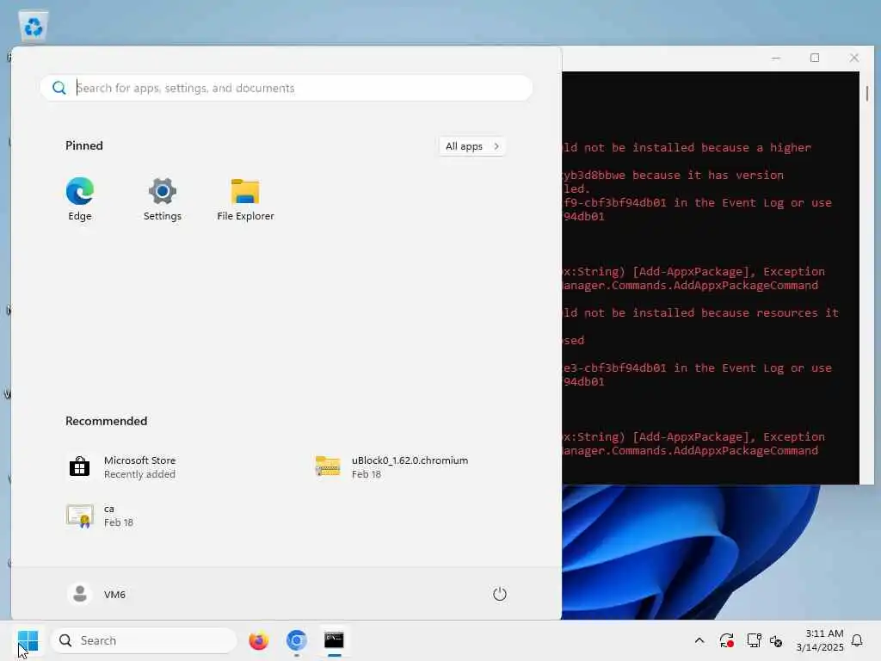881x661 pixels.
Task: Open the ca certificate recommended file
Action: [x=100, y=516]
